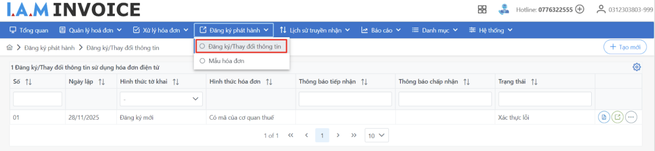Click the Hotline number 0776322555
This screenshot has width=655, height=151.
tap(555, 10)
